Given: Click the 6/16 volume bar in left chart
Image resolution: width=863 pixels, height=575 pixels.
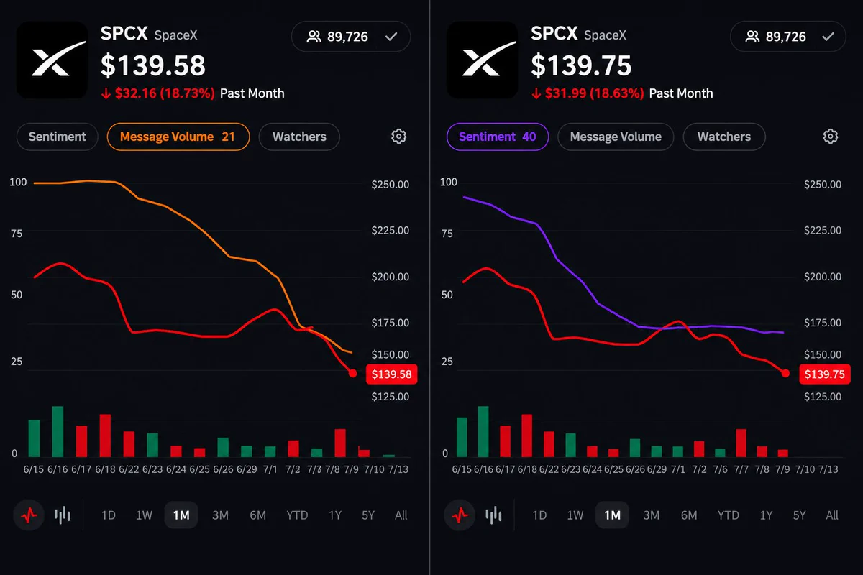Looking at the screenshot, I should coord(58,432).
